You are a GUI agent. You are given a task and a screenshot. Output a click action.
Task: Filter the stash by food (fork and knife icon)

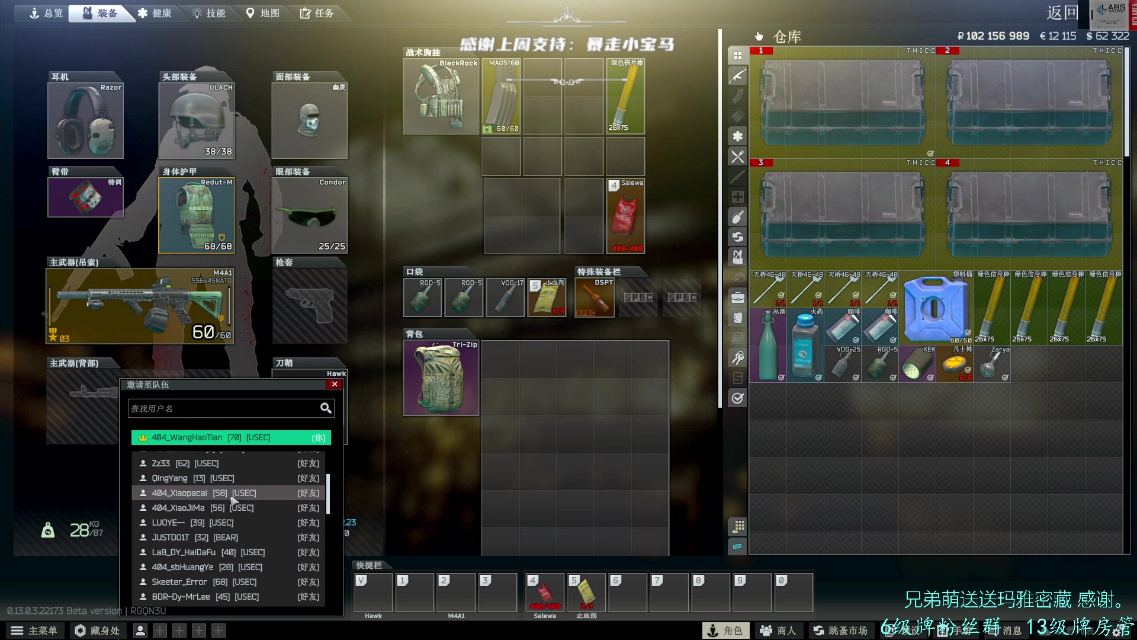pos(737,156)
